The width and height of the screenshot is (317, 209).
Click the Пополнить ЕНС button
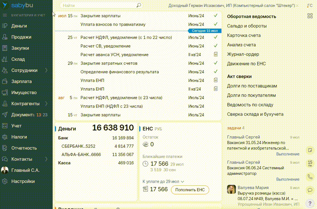tap(190, 190)
